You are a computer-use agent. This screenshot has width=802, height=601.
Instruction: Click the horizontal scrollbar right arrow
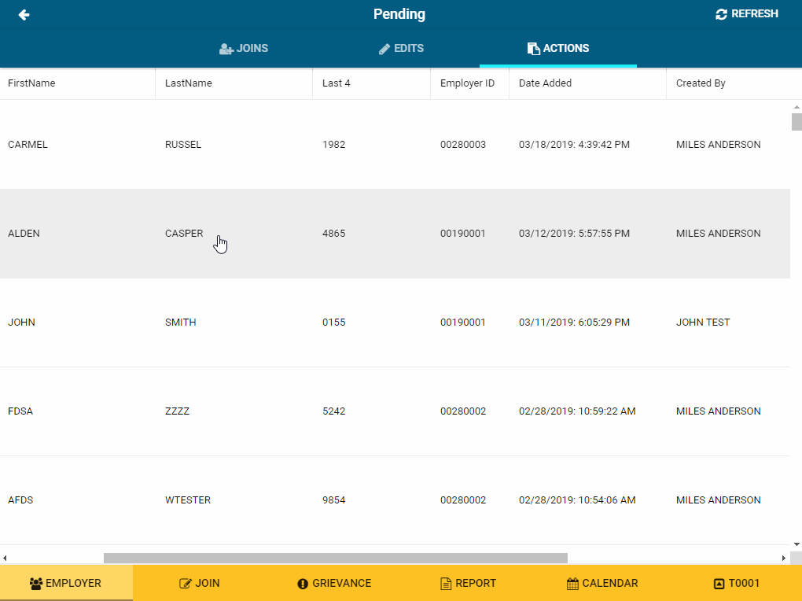coord(783,559)
